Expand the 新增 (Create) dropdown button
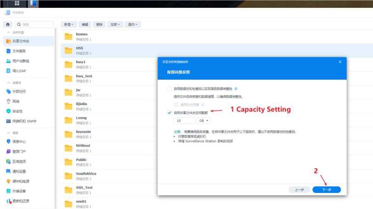The height and width of the screenshot is (209, 373). point(69,24)
